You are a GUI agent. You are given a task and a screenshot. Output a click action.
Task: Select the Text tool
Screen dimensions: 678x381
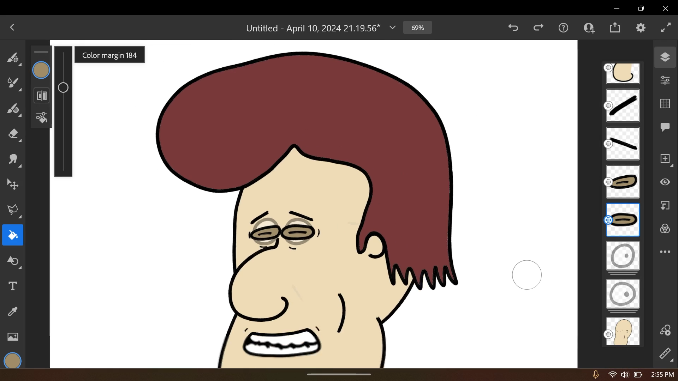13,286
